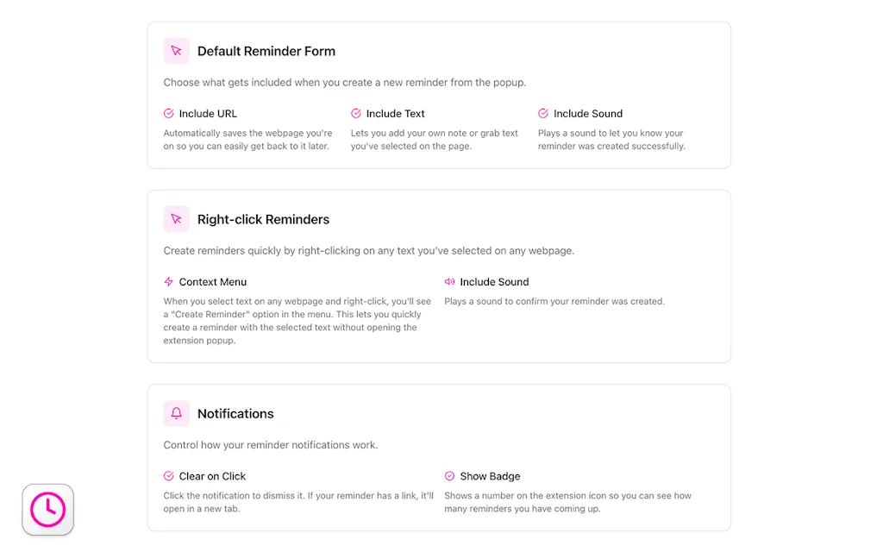Viewport: 883px width, 552px height.
Task: Click the pink cursor icon beside Default Reminder Form
Action: [x=176, y=51]
